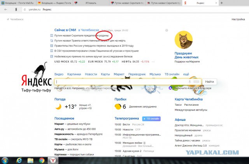Open Авто.ру visited link
Image resolution: width=249 pixels, height=164 pixels.
point(75,129)
